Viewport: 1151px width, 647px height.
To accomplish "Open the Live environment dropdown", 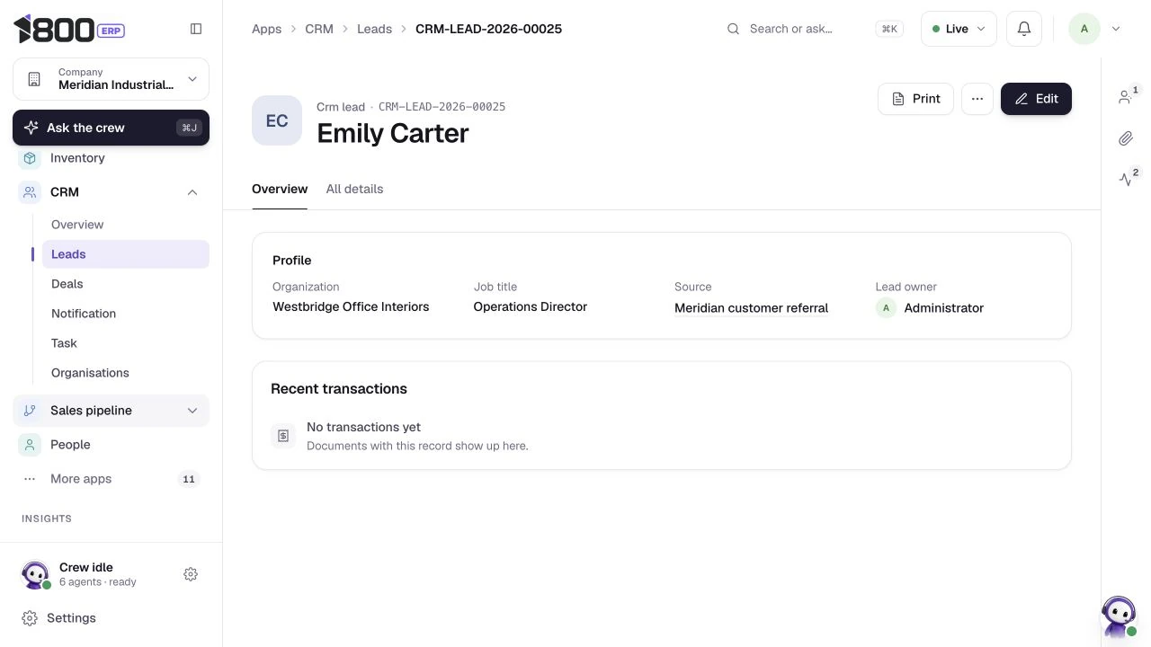I will pos(959,29).
